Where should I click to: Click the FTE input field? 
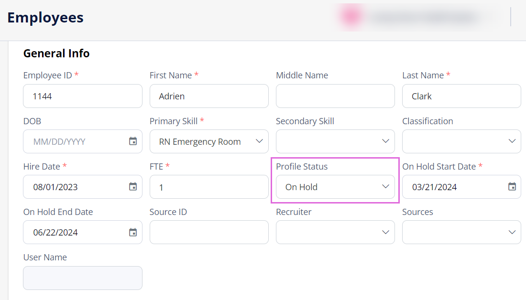209,187
